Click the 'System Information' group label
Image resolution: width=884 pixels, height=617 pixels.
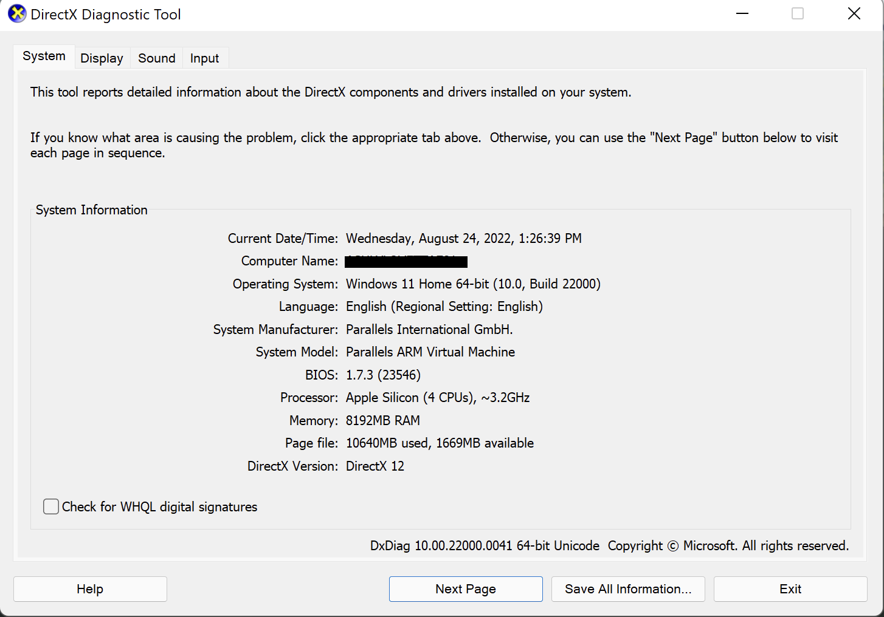[92, 210]
